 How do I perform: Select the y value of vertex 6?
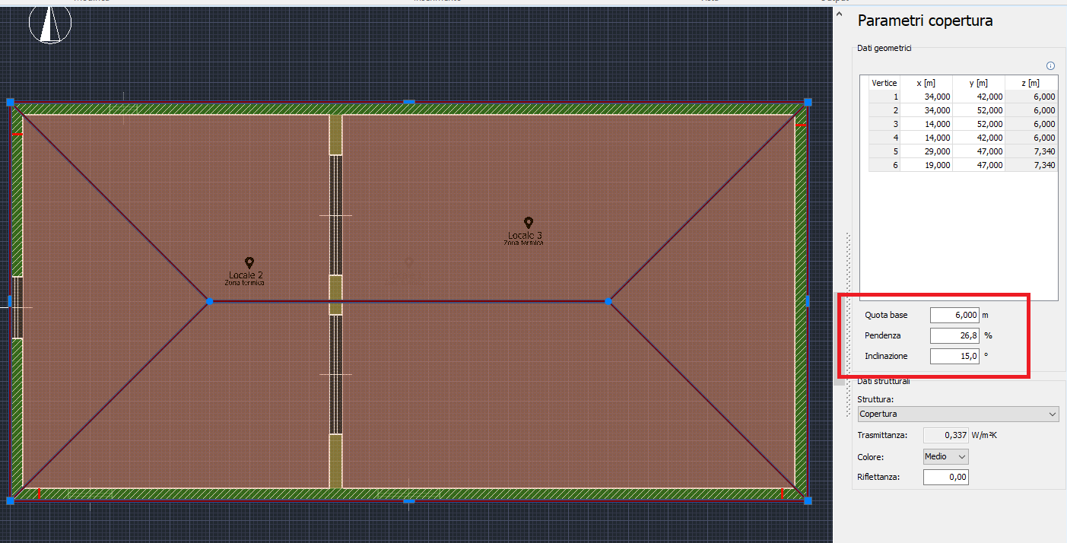pyautogui.click(x=979, y=165)
